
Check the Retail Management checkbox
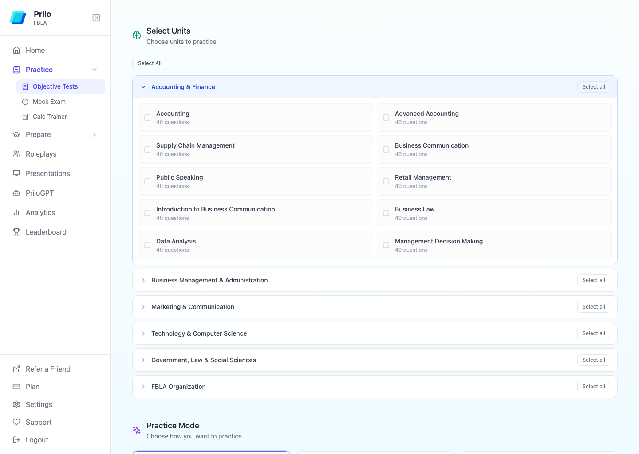386,181
